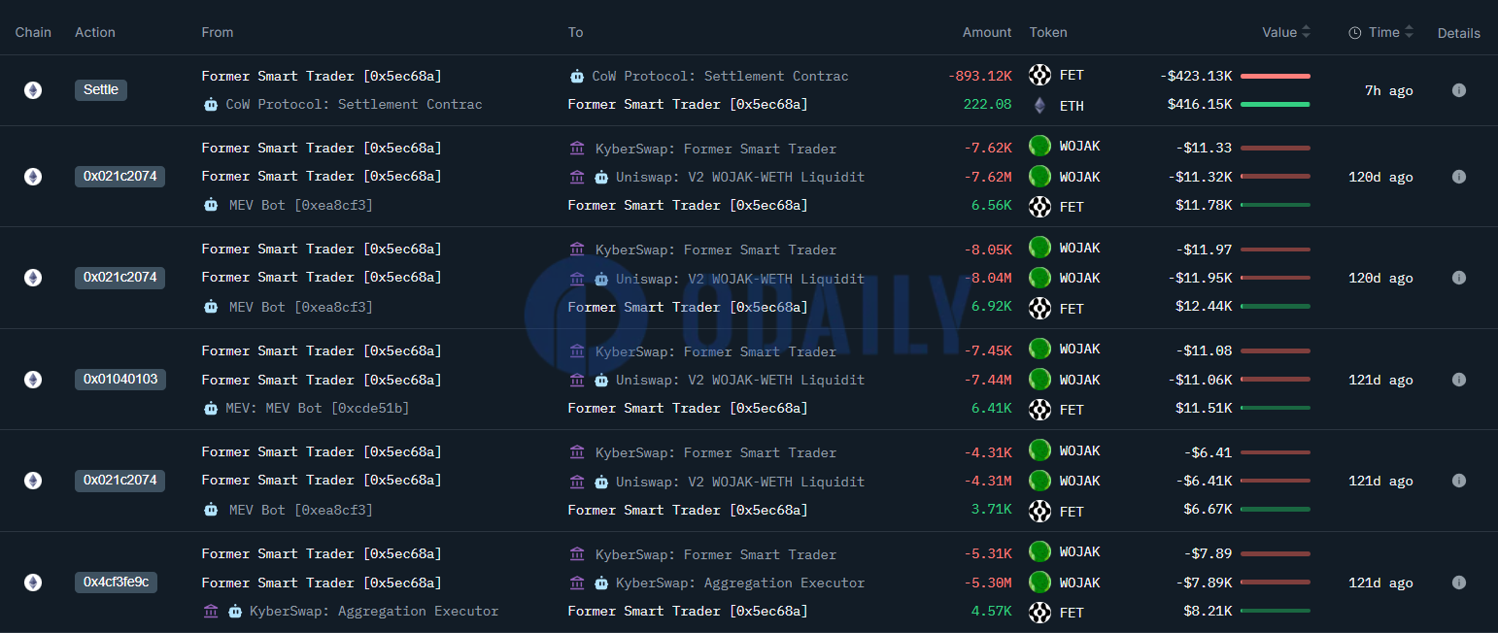Image resolution: width=1498 pixels, height=633 pixels.
Task: Open info icon in the -4.31K WOJAK transaction row
Action: pyautogui.click(x=1458, y=481)
